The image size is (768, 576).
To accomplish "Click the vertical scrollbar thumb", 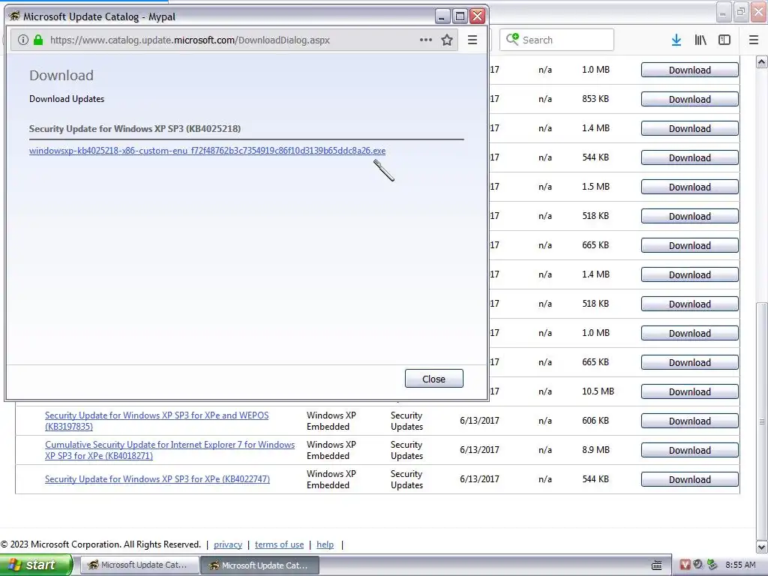I will tap(762, 421).
